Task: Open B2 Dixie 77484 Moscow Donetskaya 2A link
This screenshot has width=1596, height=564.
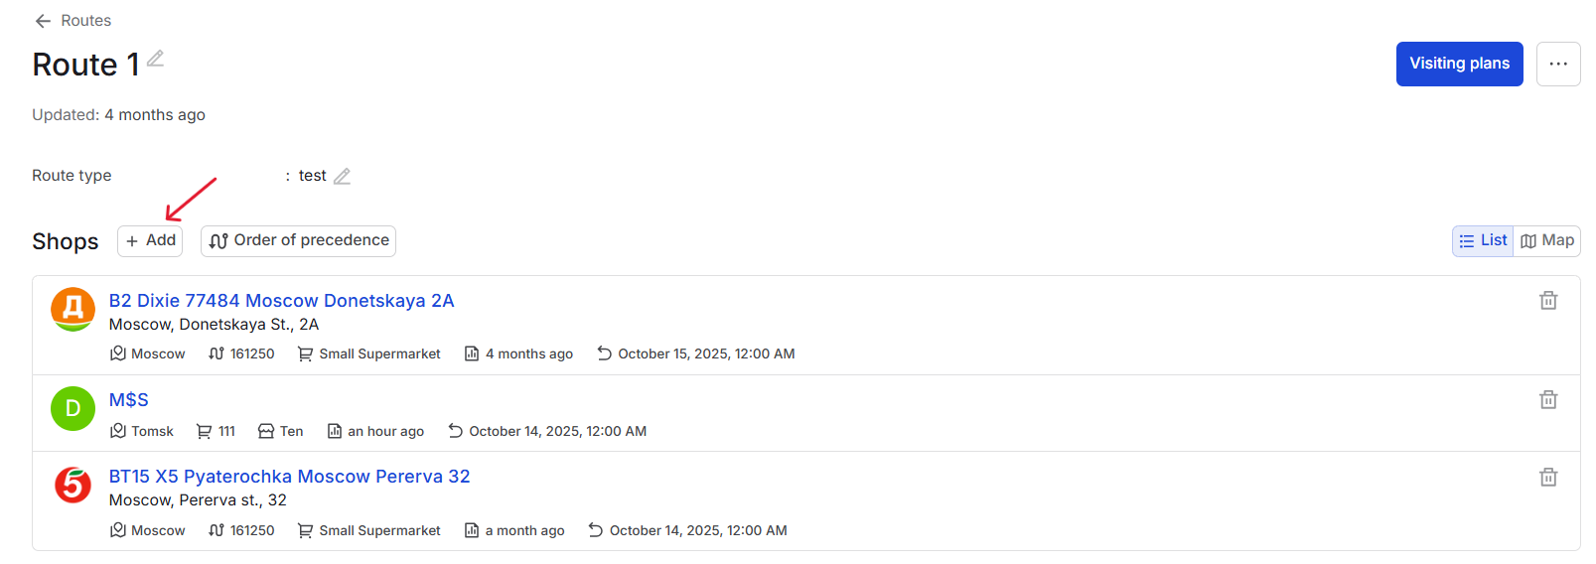Action: coord(281,301)
